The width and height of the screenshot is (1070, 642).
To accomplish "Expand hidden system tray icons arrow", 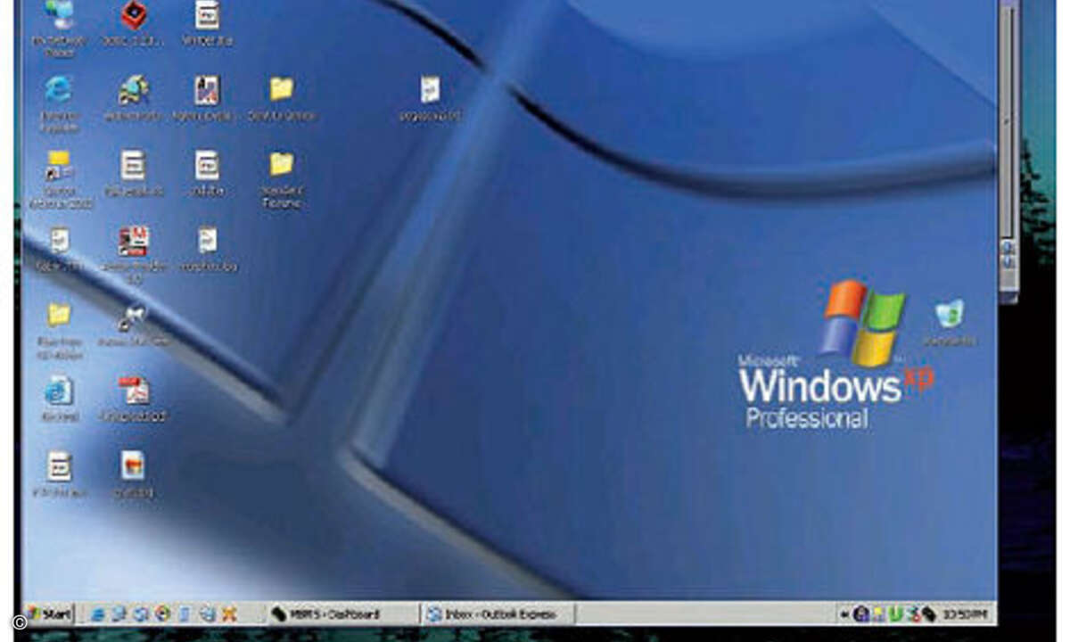I will tap(844, 614).
